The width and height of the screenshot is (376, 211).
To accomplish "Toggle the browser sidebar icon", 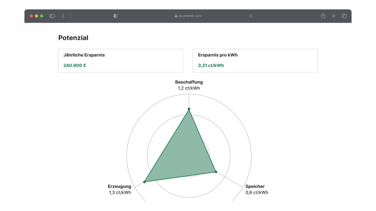I will click(52, 16).
